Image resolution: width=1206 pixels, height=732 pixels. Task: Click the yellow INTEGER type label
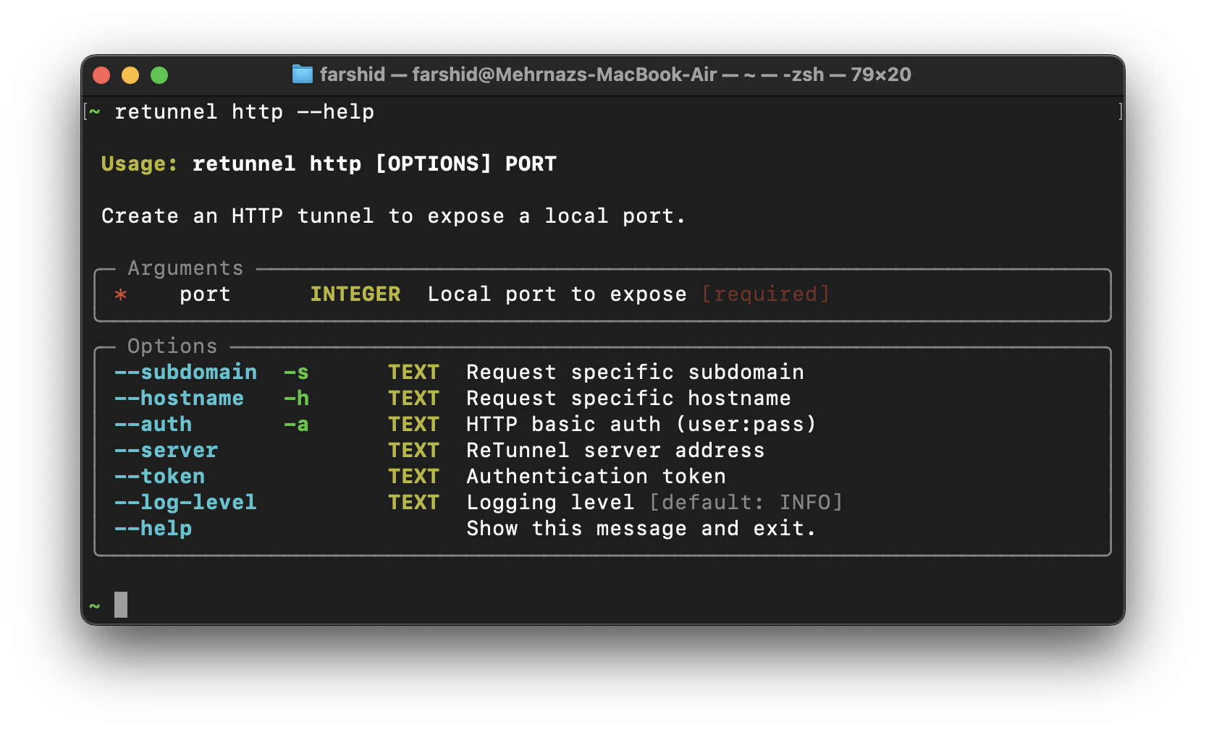pos(355,294)
